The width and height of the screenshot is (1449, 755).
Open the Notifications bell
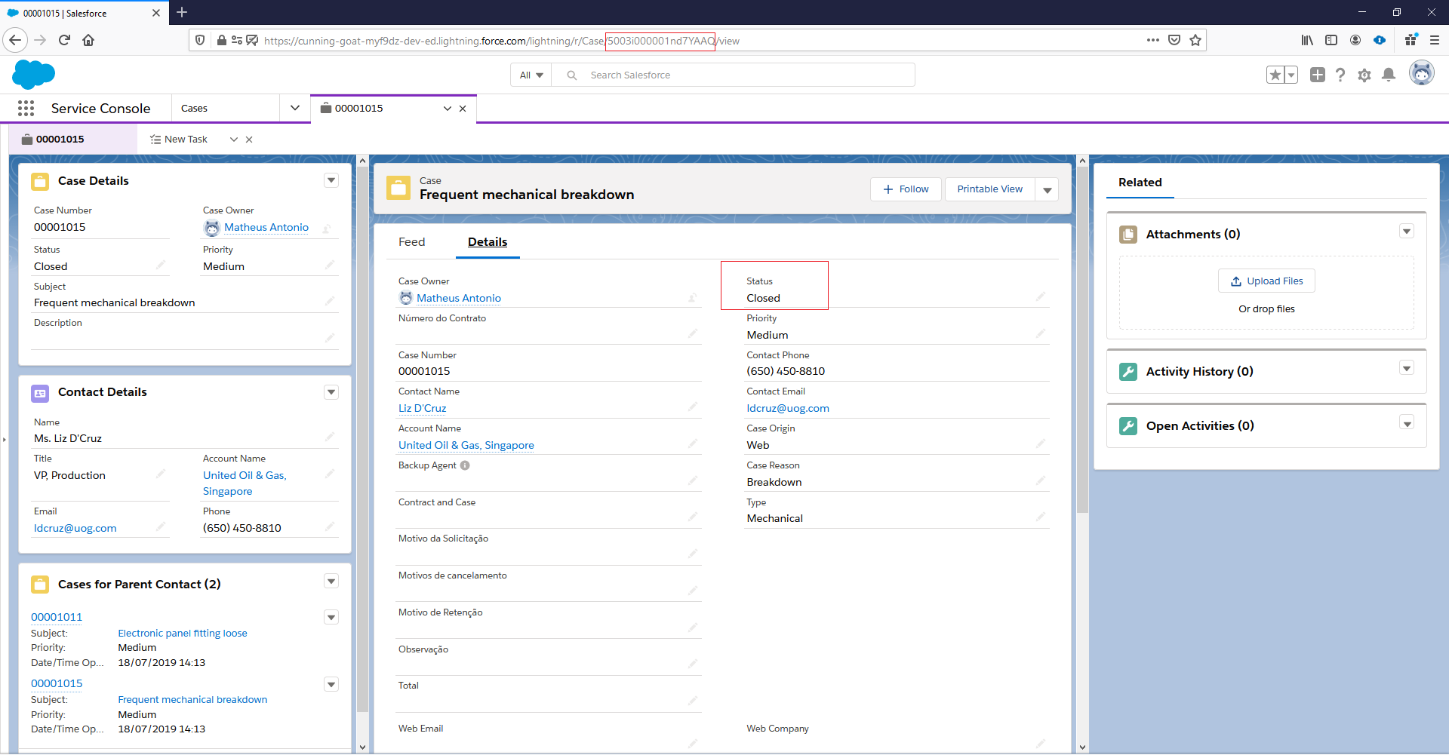tap(1389, 75)
